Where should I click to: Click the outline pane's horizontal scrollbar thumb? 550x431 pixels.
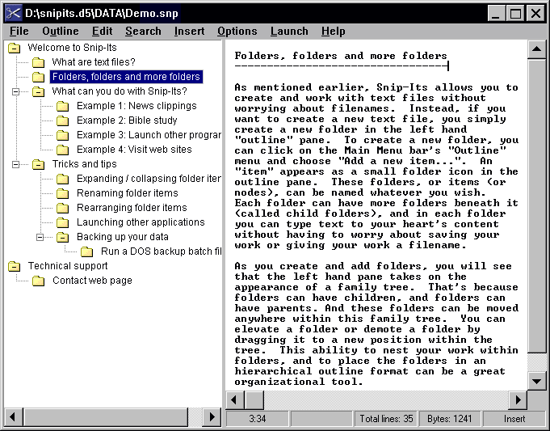tap(106, 417)
